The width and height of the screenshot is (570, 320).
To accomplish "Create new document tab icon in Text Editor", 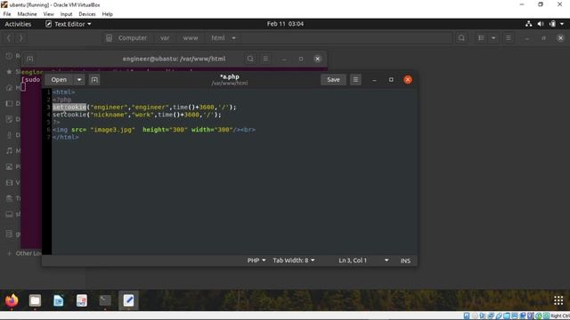I will coord(94,79).
